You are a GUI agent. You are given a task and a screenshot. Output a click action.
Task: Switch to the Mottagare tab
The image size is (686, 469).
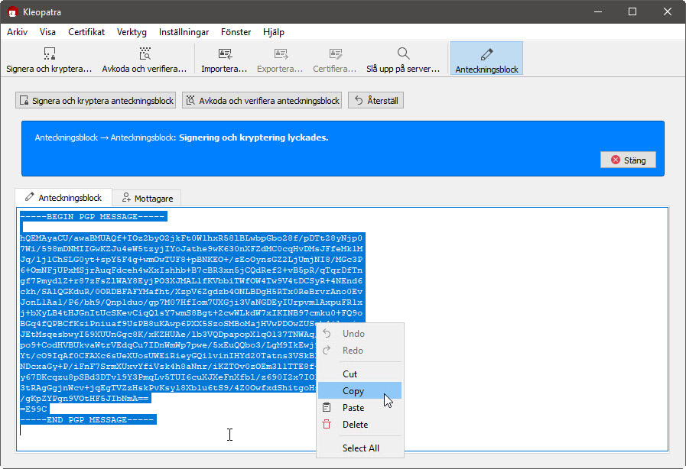pos(148,198)
